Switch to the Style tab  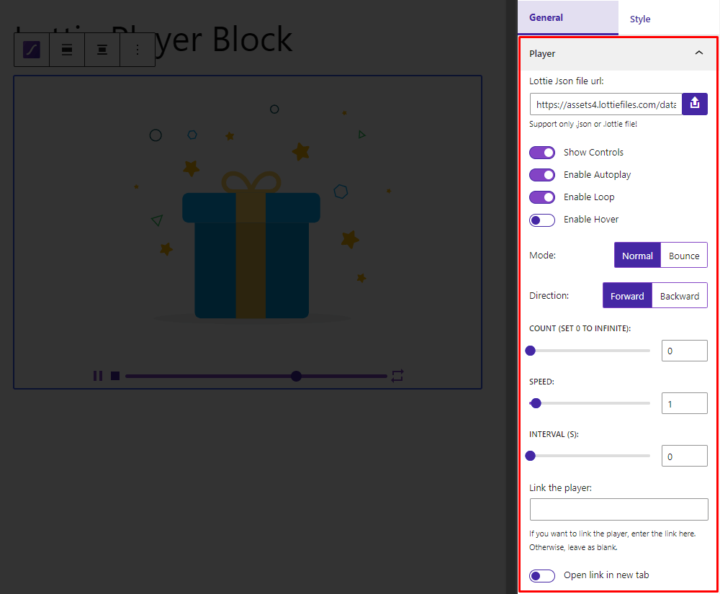(x=639, y=19)
